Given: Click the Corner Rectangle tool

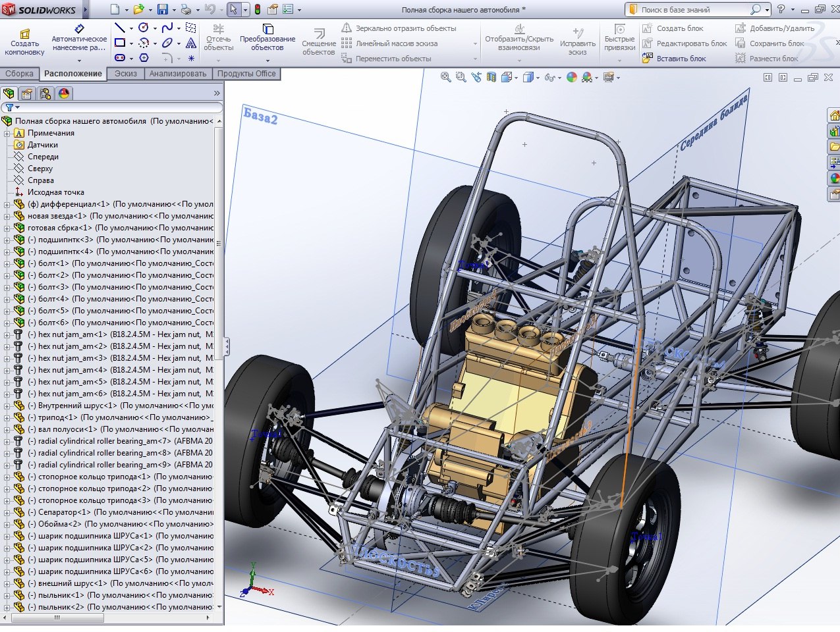Looking at the screenshot, I should (119, 43).
